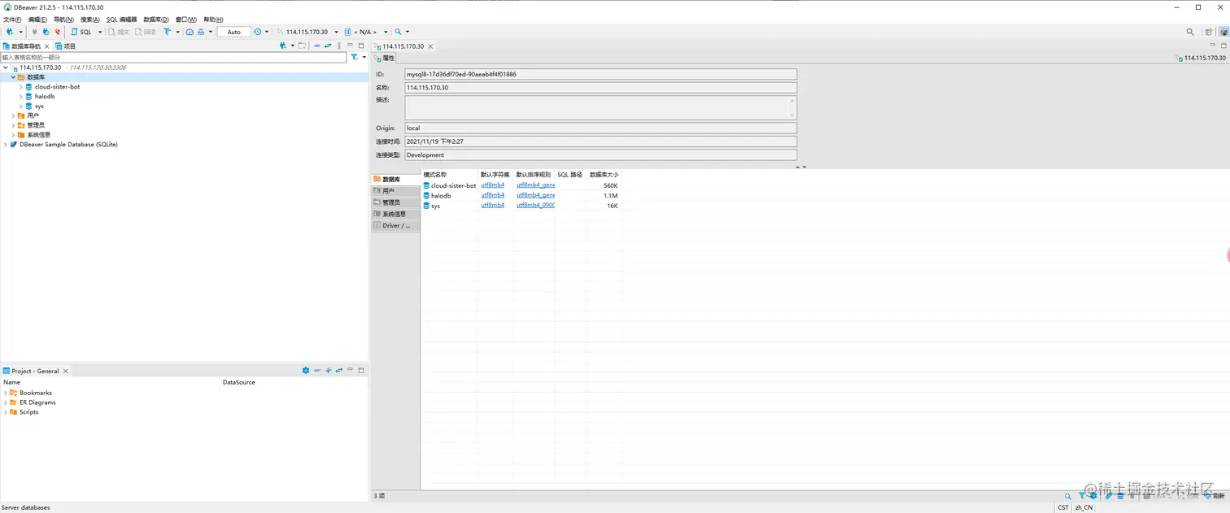The height and width of the screenshot is (513, 1230).
Task: Sort by 数据库大小 column header
Action: [x=604, y=175]
